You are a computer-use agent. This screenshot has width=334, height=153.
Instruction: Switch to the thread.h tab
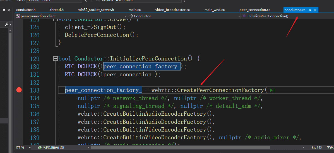coord(57,10)
